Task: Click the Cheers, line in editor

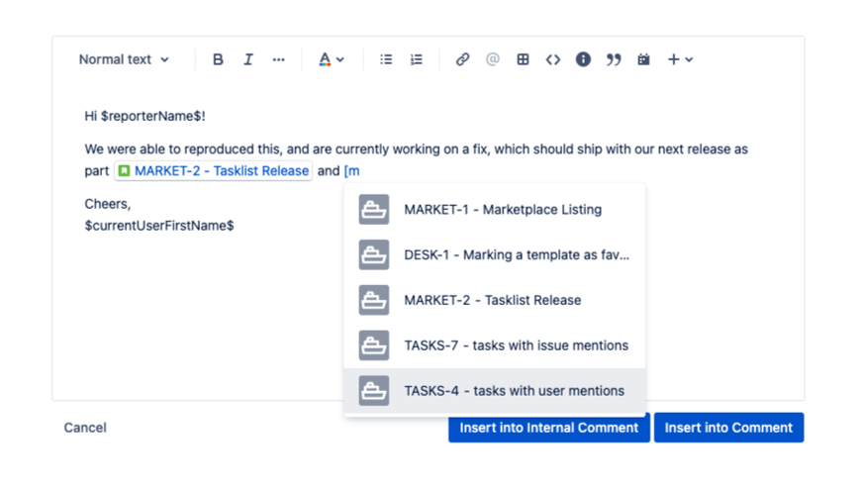Action: coord(108,204)
